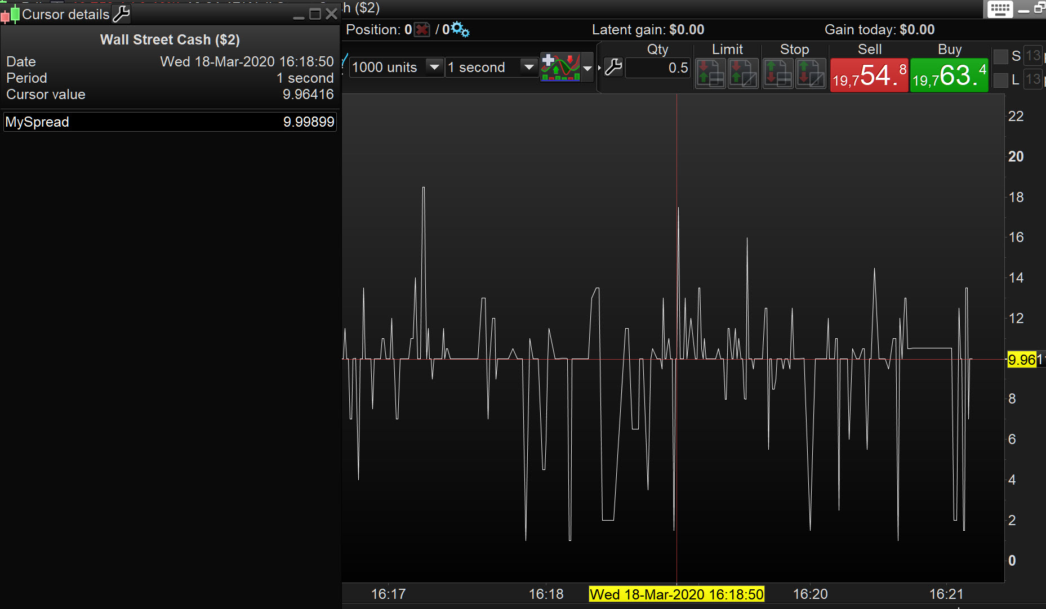Click the 20 price axis label
This screenshot has width=1046, height=609.
(1016, 156)
